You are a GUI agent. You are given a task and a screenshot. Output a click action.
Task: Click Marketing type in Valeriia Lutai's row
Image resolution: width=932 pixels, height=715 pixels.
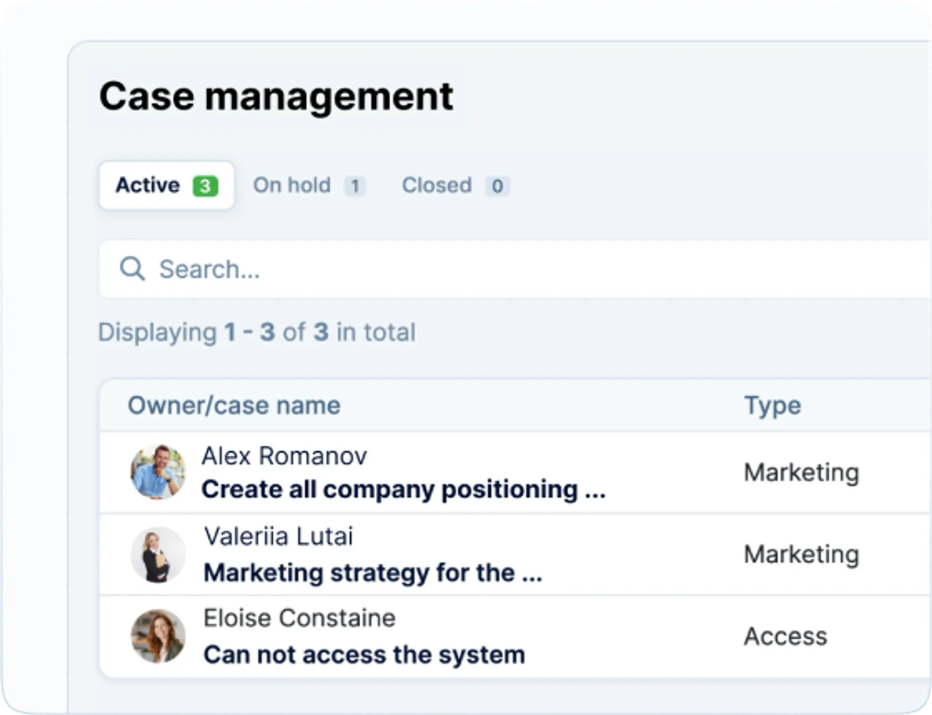coord(801,554)
